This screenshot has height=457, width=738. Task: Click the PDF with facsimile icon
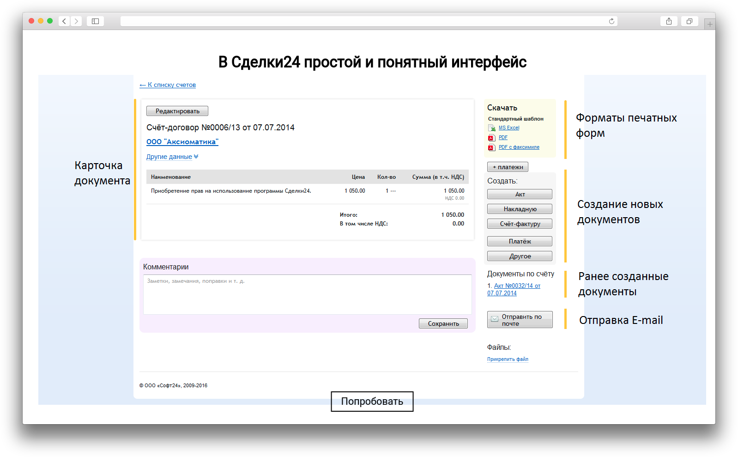tap(491, 147)
